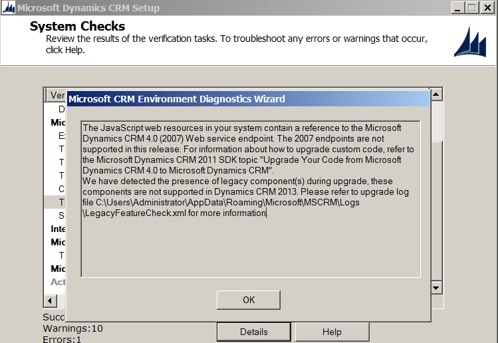Click the scroll-left arrow of the checks list
The height and width of the screenshot is (343, 498).
50,300
